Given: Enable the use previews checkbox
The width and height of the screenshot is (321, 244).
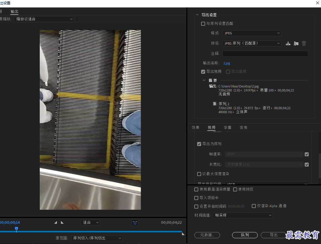Looking at the screenshot, I should pyautogui.click(x=235, y=189).
